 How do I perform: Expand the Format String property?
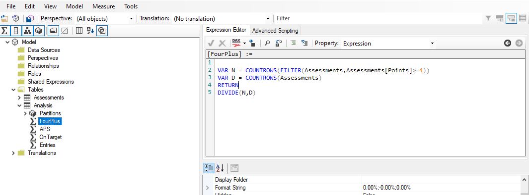[208, 188]
